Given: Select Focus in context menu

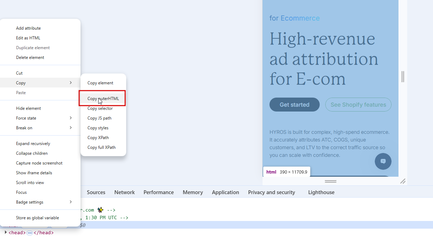Looking at the screenshot, I should coord(21,192).
